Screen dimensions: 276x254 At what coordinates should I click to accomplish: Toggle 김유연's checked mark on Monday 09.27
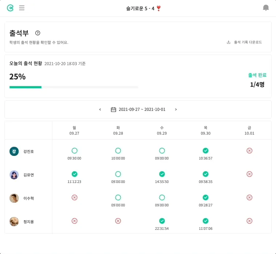(x=74, y=174)
